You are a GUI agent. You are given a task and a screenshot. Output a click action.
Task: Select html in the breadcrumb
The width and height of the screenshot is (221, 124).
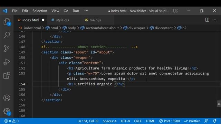54,28
